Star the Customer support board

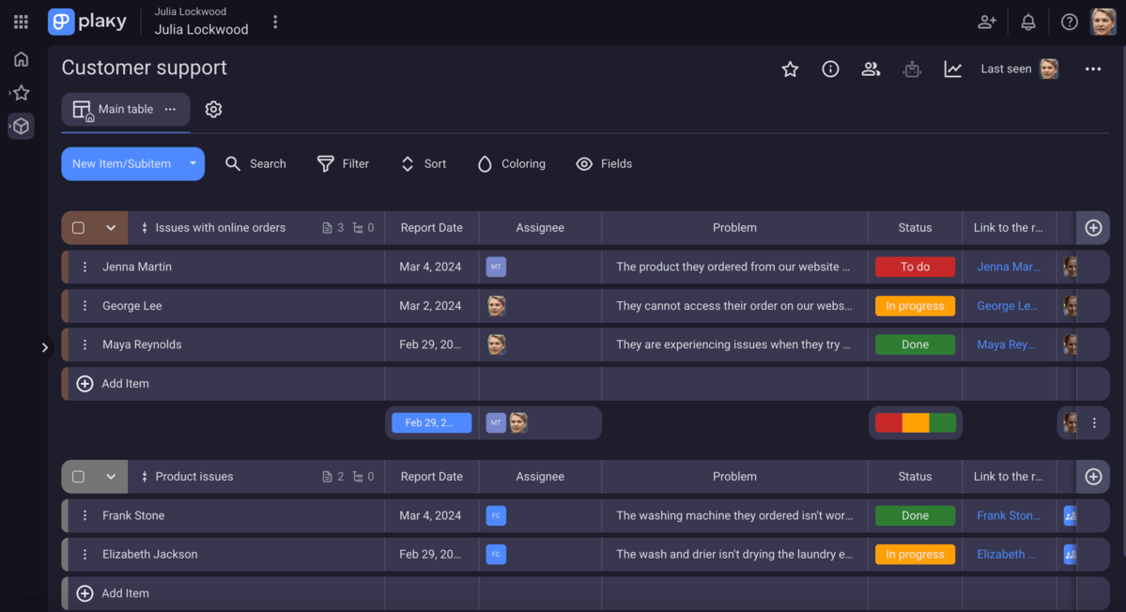point(790,69)
